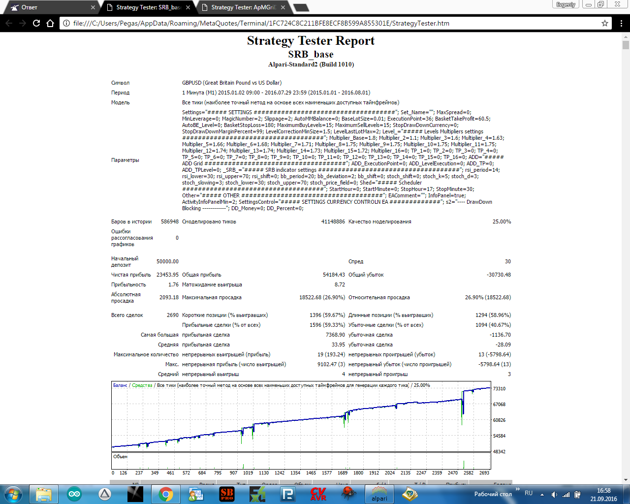Screen dimensions: 630x504
Task: Open a new browser tab
Action: [x=301, y=7]
